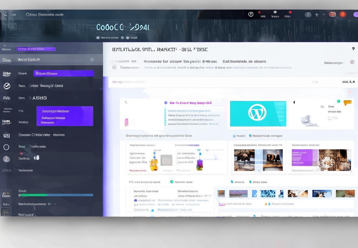358x248 pixels.
Task: Click the small dark icon at the main panel's top-right corner
Action: pyautogui.click(x=353, y=48)
